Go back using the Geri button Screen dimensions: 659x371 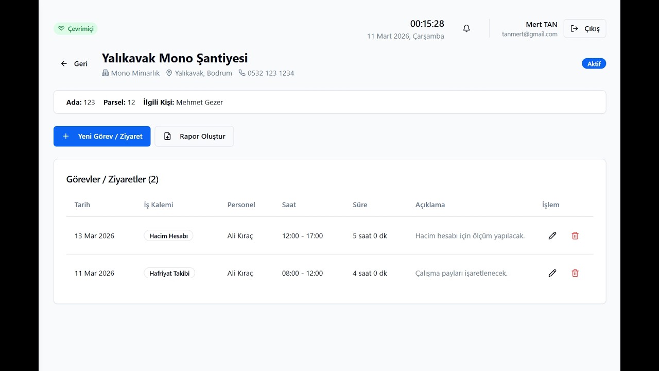point(74,64)
